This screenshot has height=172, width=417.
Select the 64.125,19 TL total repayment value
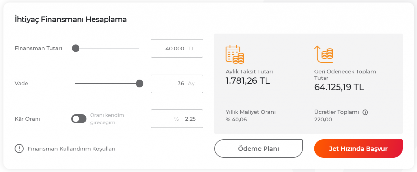(x=339, y=87)
